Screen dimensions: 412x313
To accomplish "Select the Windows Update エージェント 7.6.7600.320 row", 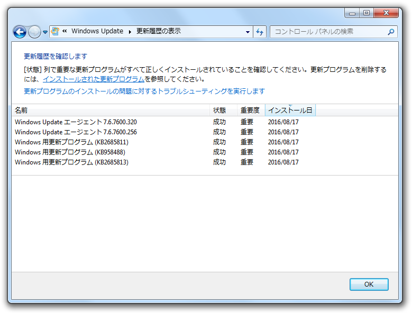I will pyautogui.click(x=76, y=122).
